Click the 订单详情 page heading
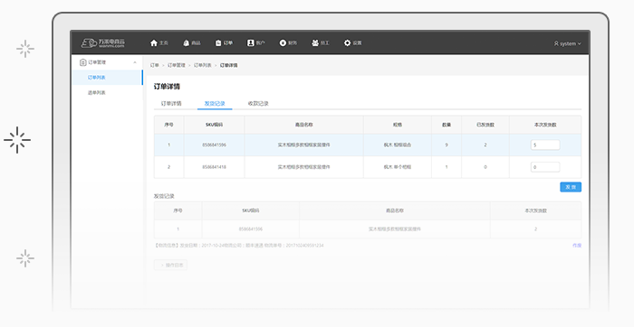The height and width of the screenshot is (327, 634). (167, 87)
